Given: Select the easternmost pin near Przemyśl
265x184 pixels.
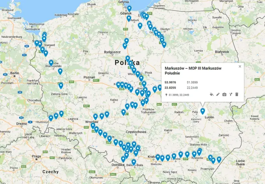Looking at the screenshot, I should [x=219, y=160].
